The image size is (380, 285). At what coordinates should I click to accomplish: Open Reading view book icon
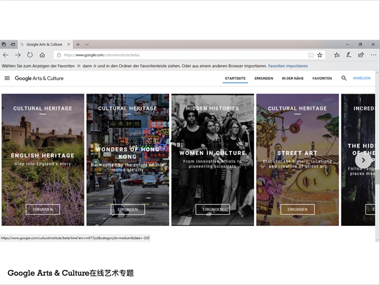click(311, 55)
